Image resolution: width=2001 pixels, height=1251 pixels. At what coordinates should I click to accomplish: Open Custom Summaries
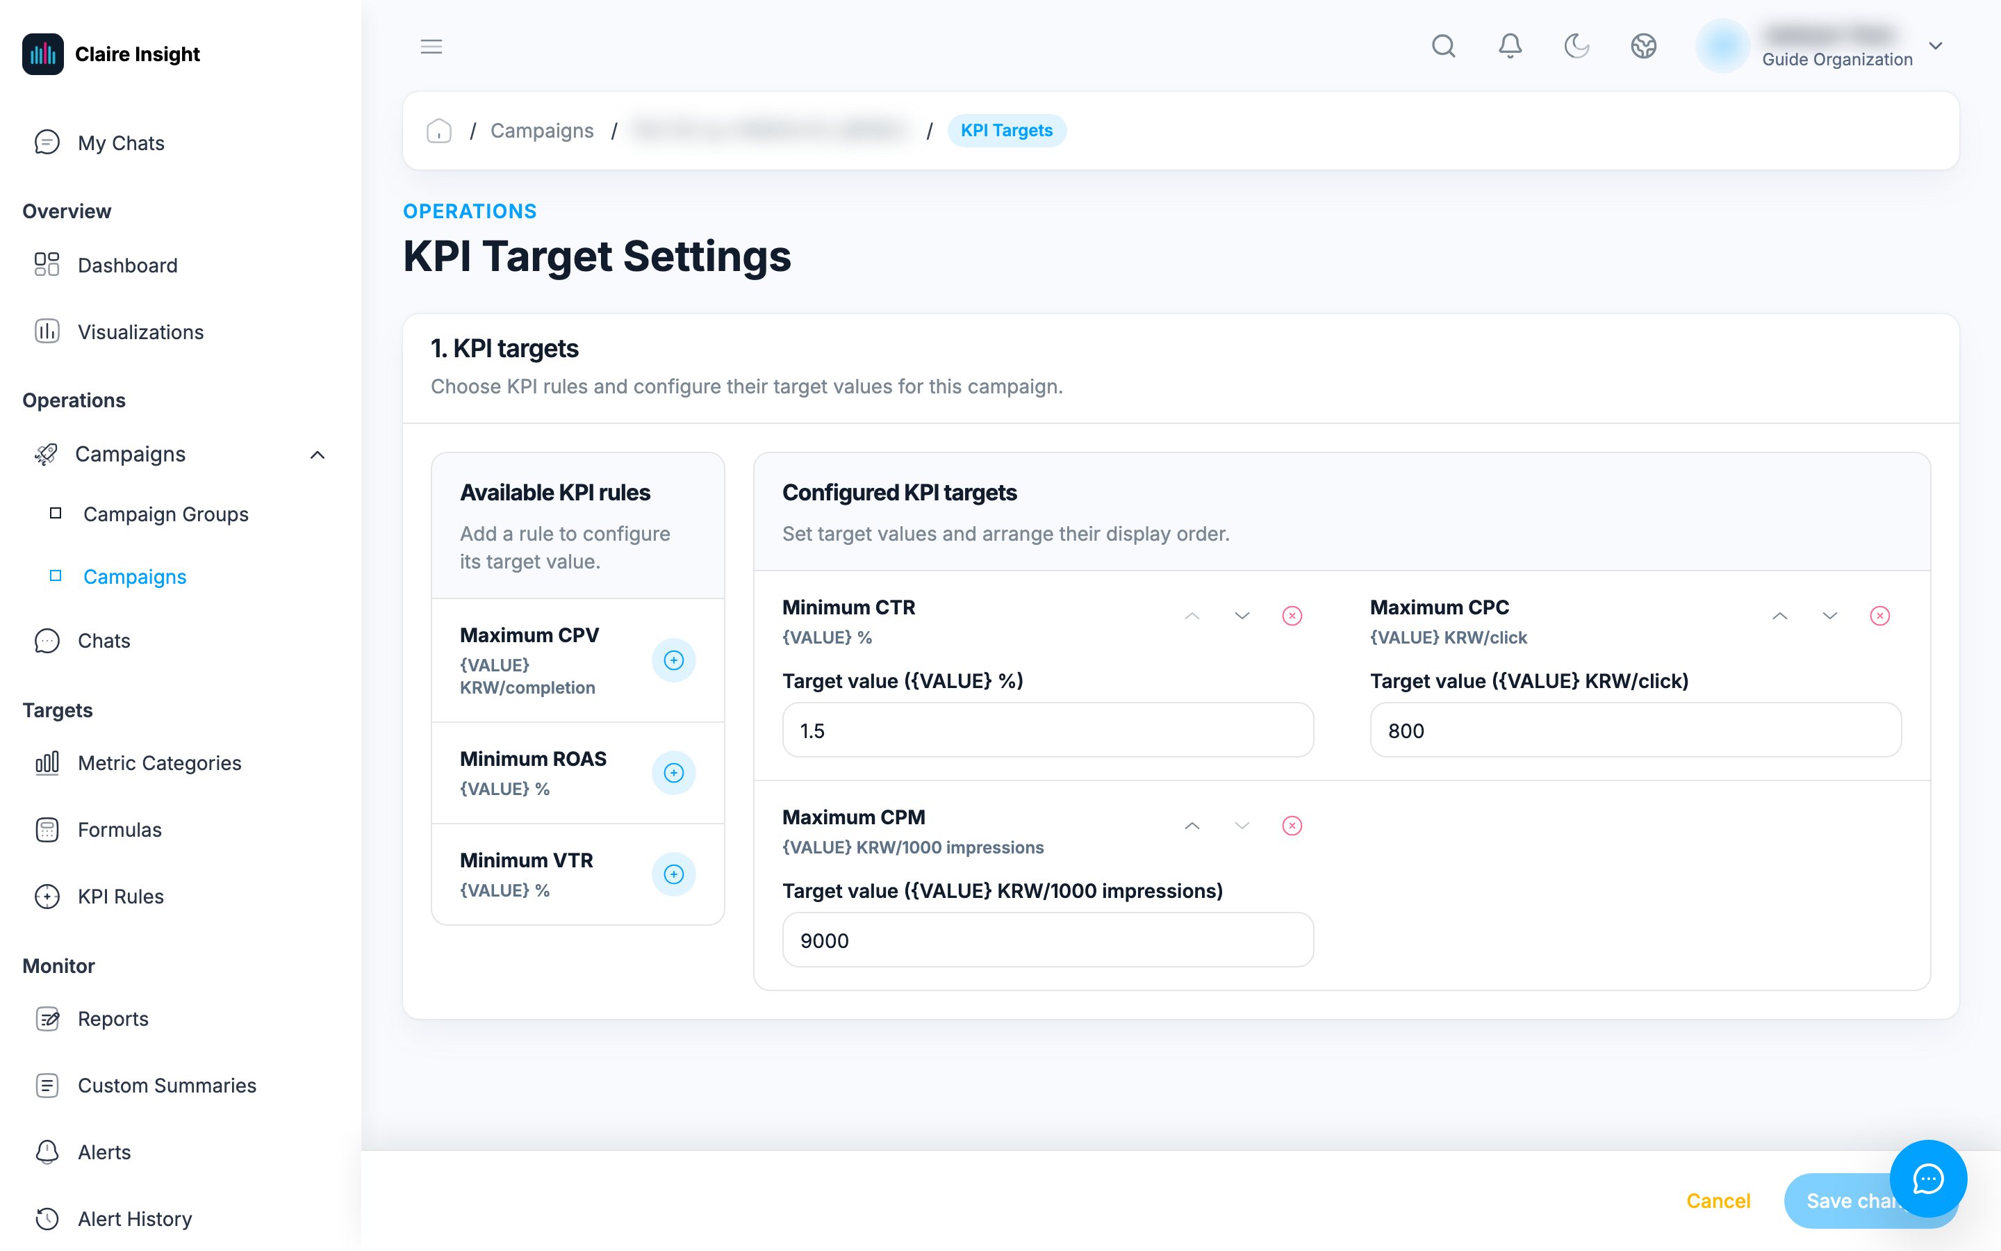pyautogui.click(x=145, y=1086)
